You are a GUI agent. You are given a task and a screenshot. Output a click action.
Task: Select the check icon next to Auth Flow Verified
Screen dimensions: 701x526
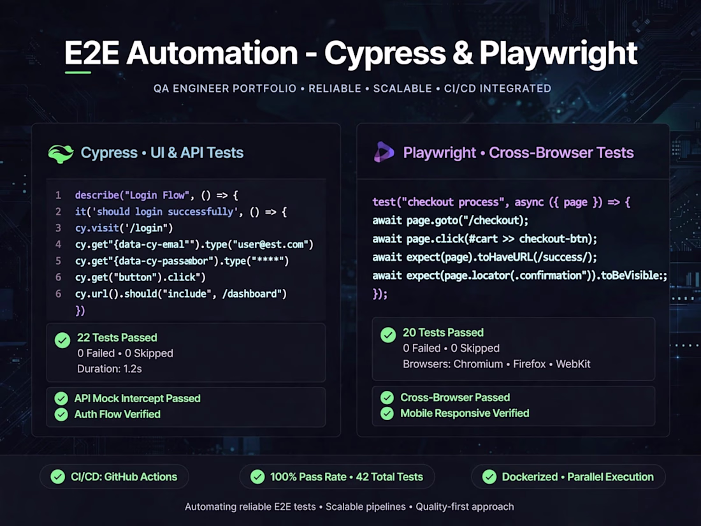[61, 414]
